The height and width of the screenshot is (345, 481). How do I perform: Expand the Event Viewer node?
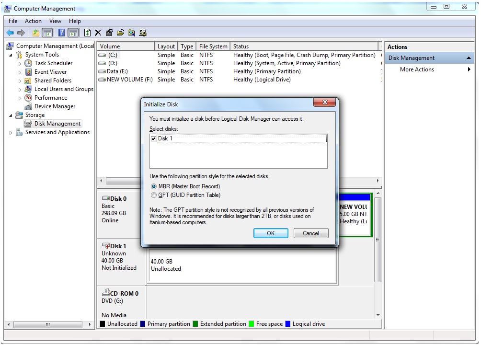click(x=20, y=72)
